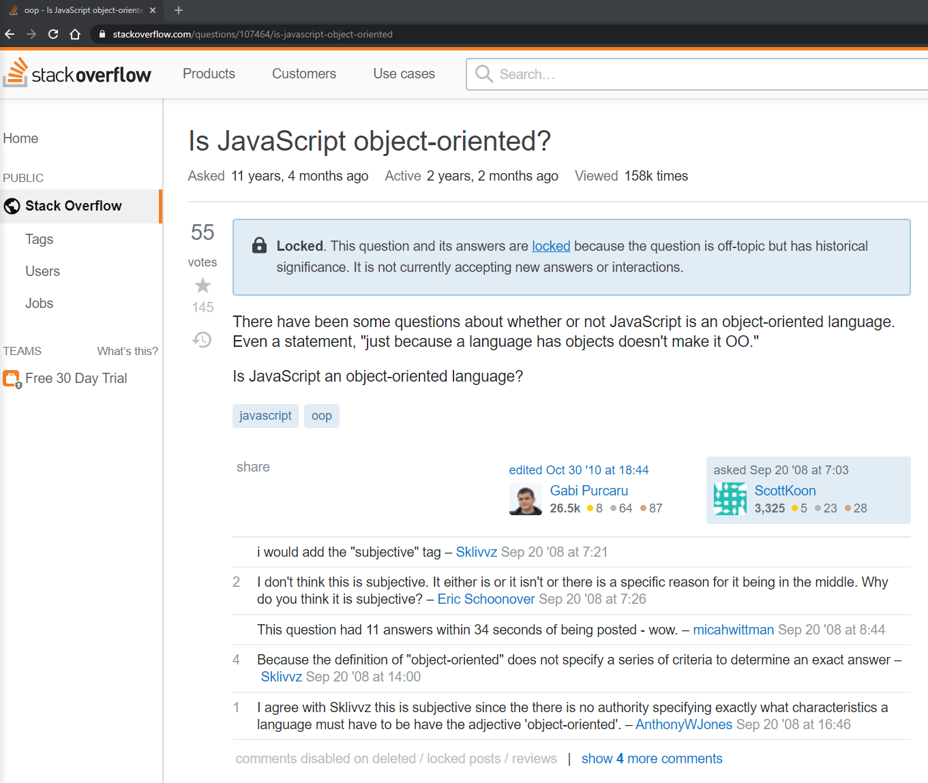Open post timeline history icon

(x=203, y=339)
